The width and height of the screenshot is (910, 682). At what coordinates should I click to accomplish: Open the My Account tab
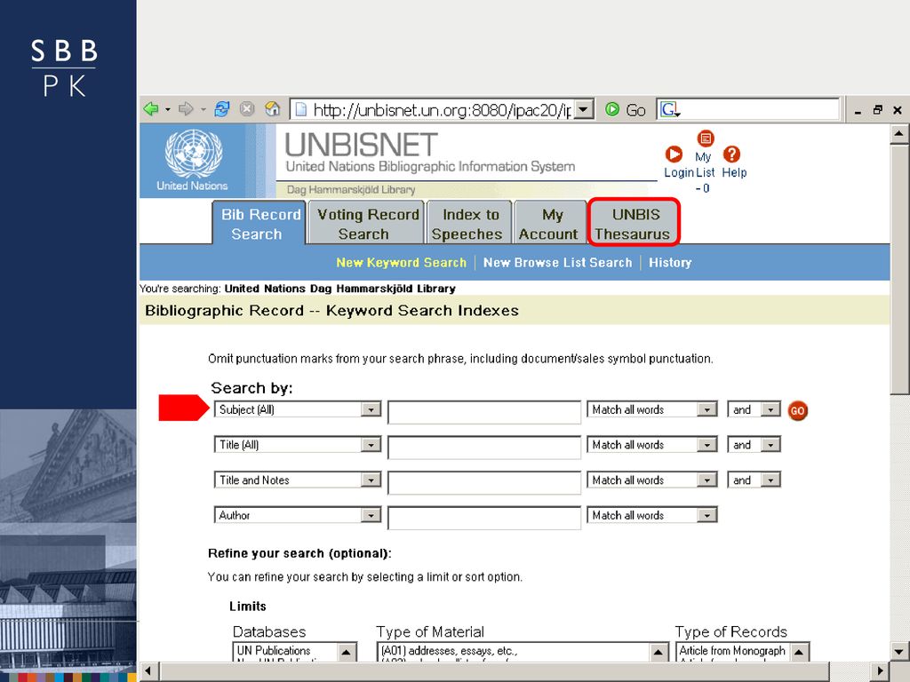[x=550, y=223]
